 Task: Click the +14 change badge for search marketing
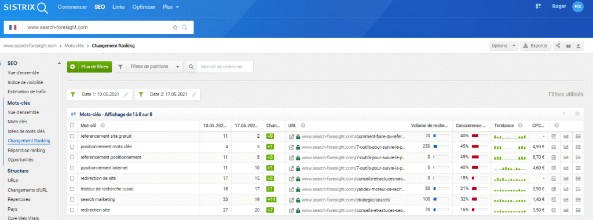(271, 199)
